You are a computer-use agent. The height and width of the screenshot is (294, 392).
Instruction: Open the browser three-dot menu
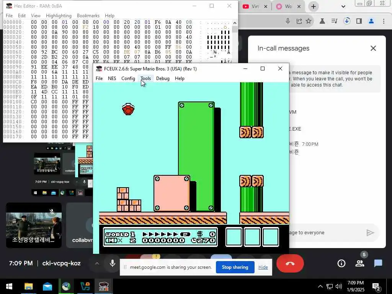pyautogui.click(x=384, y=21)
